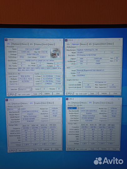Viewport: 127px width, 169px height.
Task: Open the About tab in the Slot #2 window
Action: click(x=110, y=103)
